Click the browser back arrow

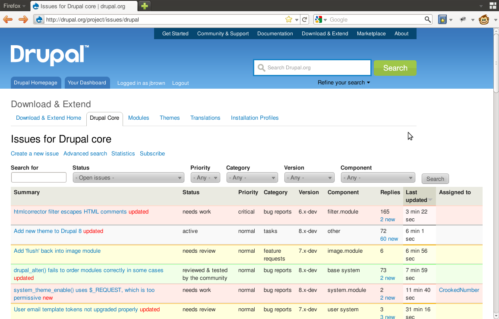click(x=8, y=19)
